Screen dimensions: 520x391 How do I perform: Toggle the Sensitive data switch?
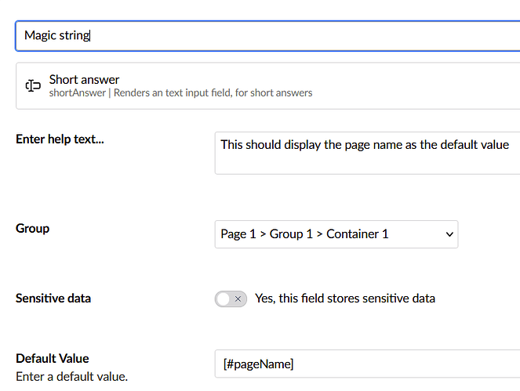pyautogui.click(x=231, y=299)
